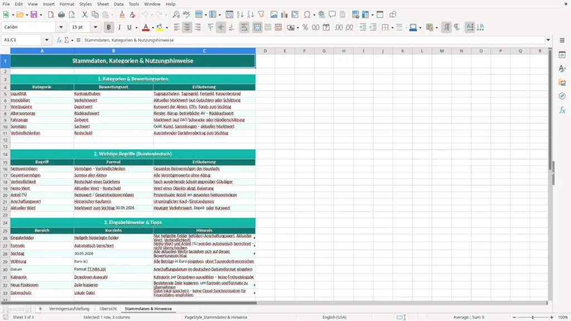Open the Select Function sum dropdown arrow
This screenshot has height=321, width=571.
click(x=72, y=40)
